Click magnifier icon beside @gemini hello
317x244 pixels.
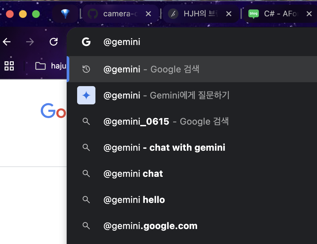pyautogui.click(x=86, y=200)
